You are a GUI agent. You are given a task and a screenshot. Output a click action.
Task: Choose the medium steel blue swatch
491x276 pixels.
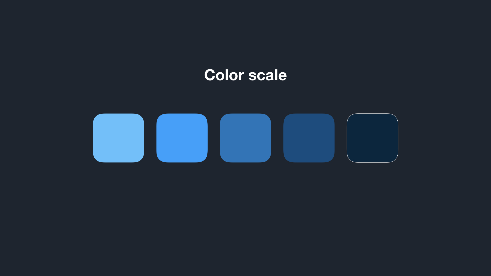pyautogui.click(x=245, y=138)
